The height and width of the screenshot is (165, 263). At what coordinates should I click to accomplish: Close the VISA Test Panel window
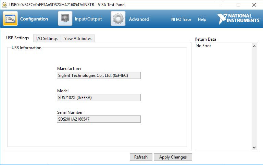point(254,5)
